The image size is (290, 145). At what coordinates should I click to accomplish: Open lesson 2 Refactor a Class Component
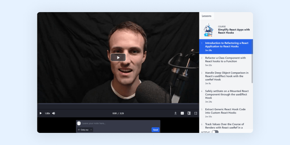click(226, 61)
